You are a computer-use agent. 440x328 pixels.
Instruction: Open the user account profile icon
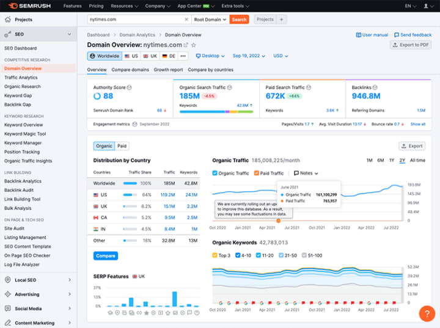point(426,6)
